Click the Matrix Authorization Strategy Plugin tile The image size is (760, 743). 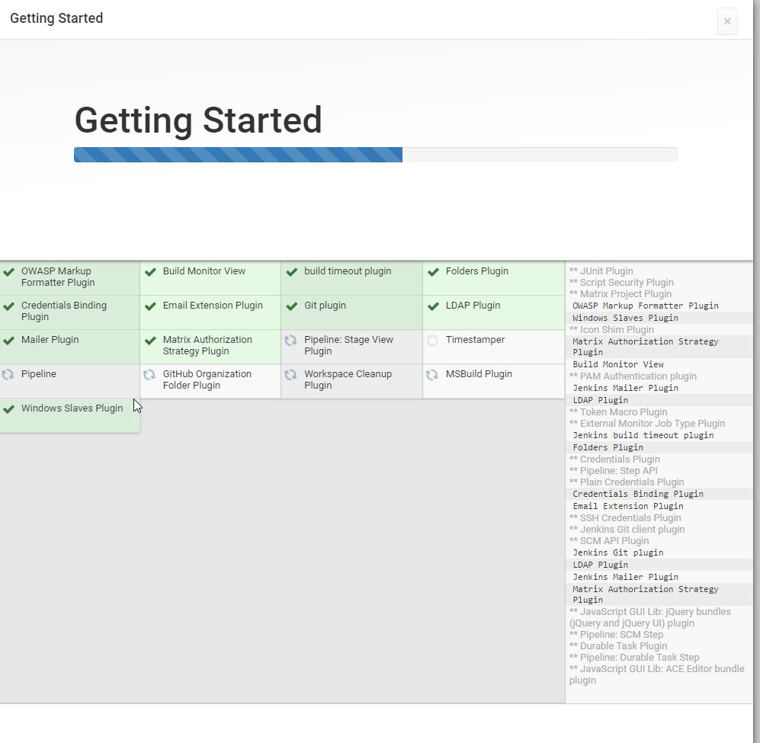click(x=207, y=345)
